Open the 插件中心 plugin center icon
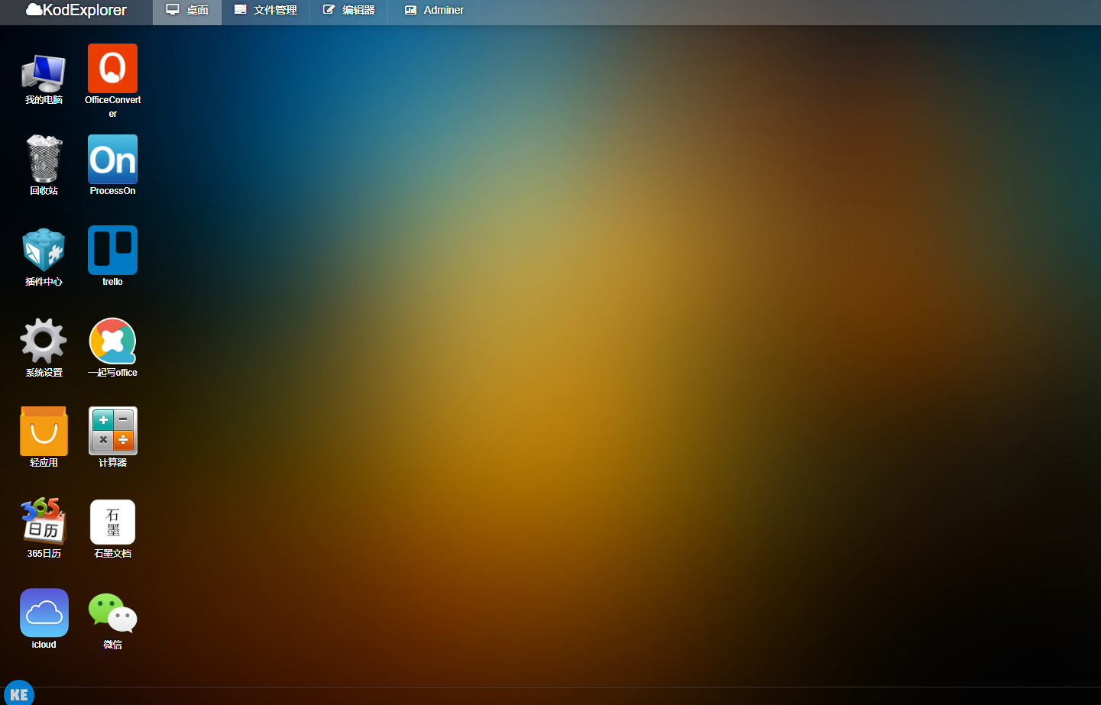This screenshot has width=1101, height=705. (x=44, y=251)
